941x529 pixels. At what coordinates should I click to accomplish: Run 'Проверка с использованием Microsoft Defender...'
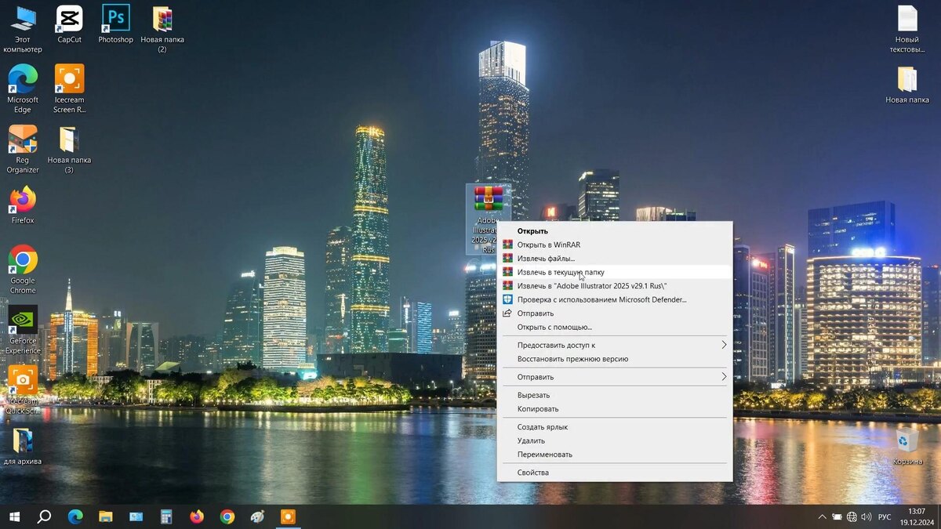[615, 299]
